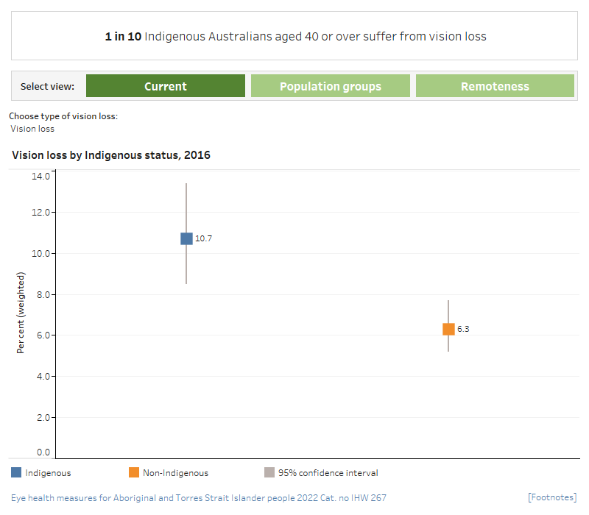
Task: Switch to the Current view
Action: pyautogui.click(x=166, y=85)
